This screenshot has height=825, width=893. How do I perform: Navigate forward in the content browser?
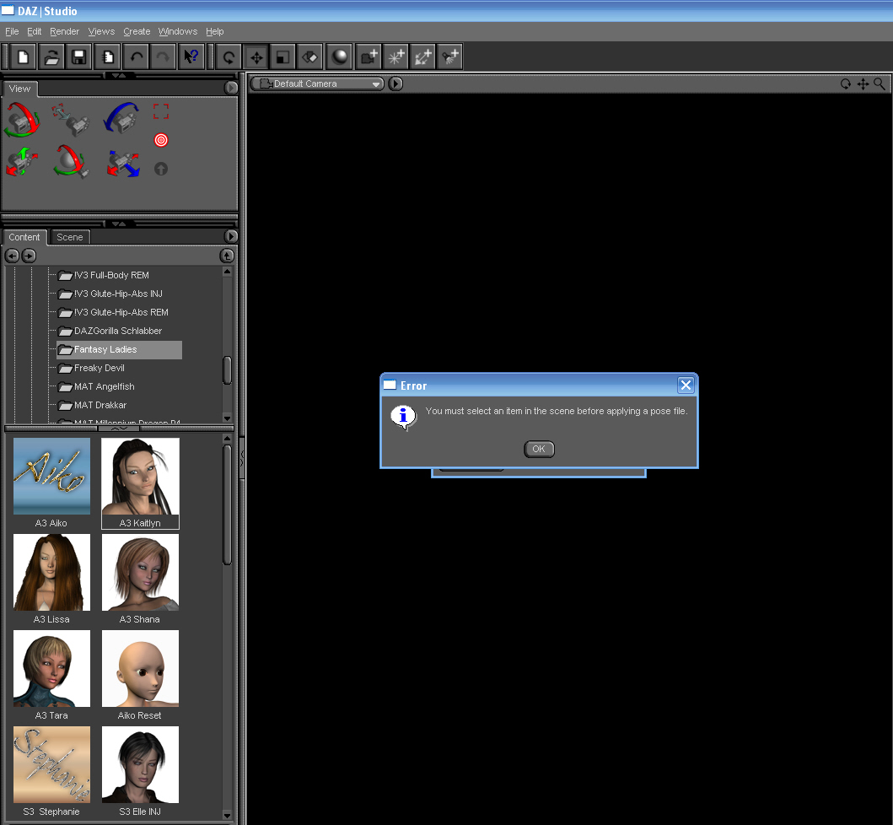tap(29, 256)
